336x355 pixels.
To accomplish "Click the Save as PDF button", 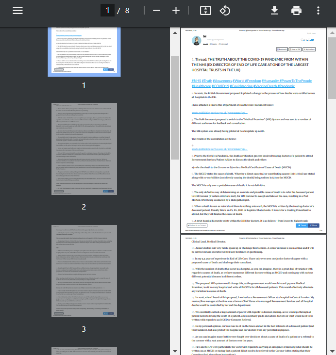I will point(295,49).
